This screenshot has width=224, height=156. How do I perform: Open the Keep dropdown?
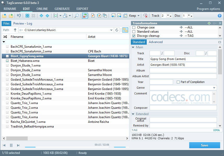point(134,16)
